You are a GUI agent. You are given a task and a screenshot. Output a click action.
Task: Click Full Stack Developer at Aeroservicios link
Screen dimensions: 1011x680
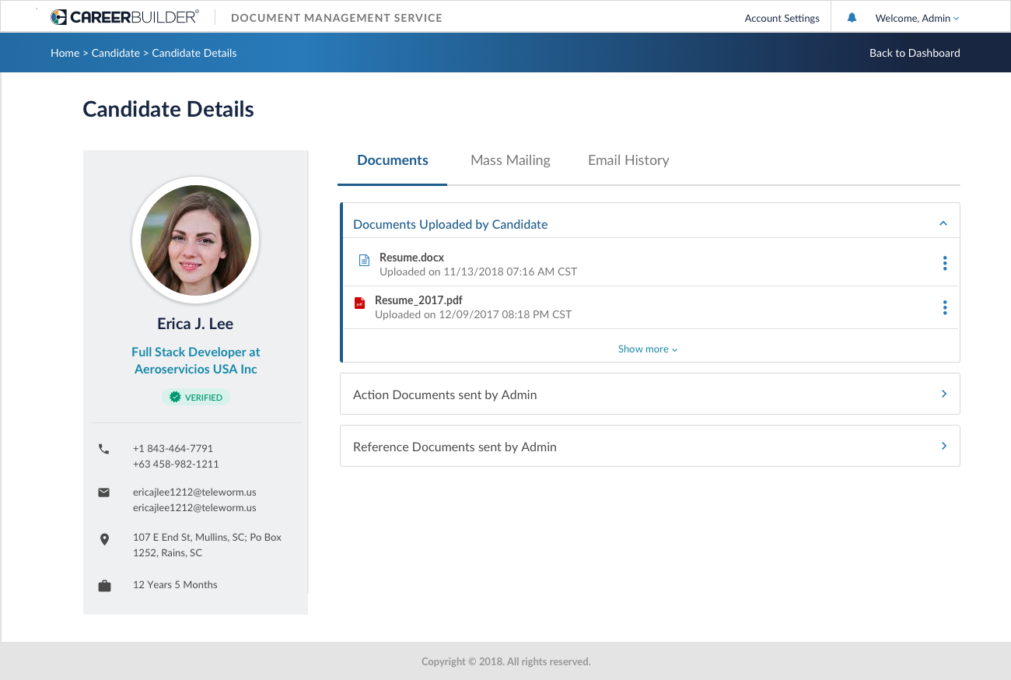tap(196, 360)
